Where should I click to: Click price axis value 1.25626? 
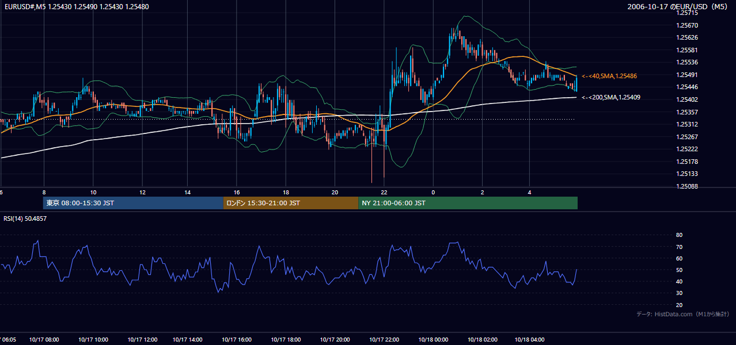click(x=687, y=37)
